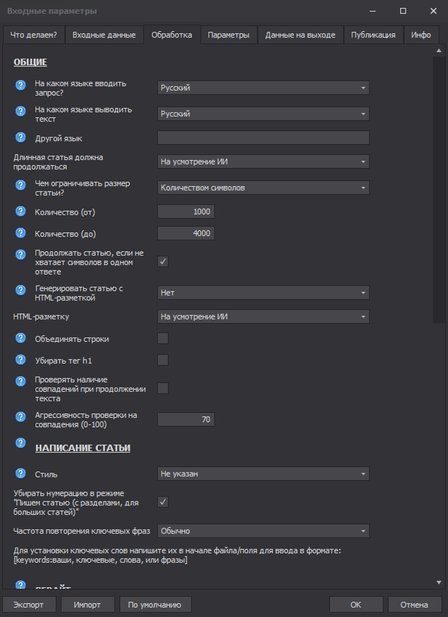Show help for 'Объединять строки'
The height and width of the screenshot is (617, 448).
[21, 338]
